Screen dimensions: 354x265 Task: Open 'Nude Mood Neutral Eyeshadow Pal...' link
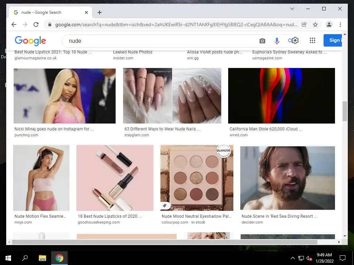pos(196,216)
